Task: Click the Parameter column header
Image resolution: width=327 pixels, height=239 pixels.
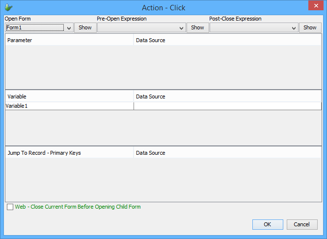Action: [69, 40]
